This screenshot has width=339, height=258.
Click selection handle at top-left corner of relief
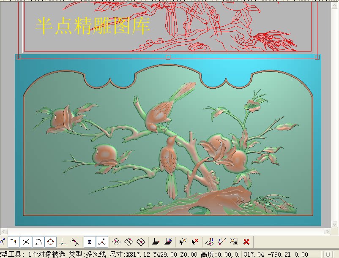click(x=19, y=57)
